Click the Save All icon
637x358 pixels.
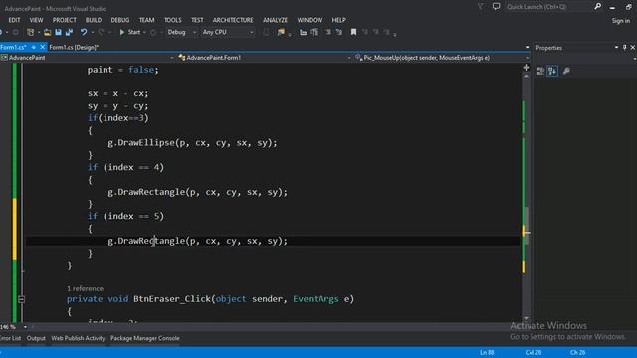(69, 32)
